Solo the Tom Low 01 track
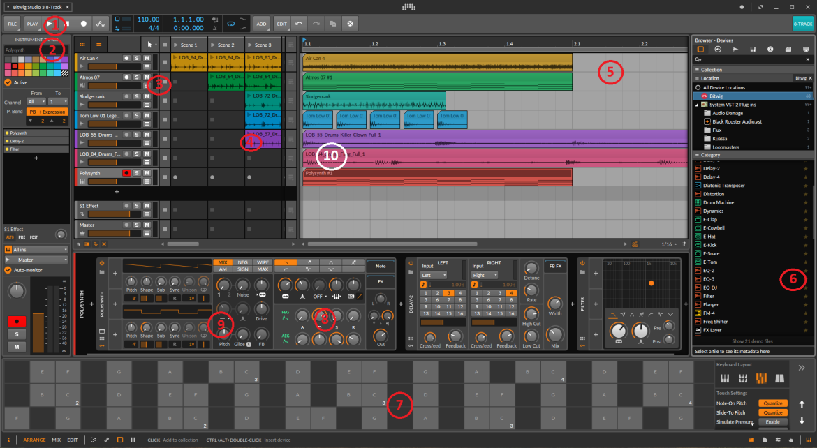Viewport: 817px width, 448px height. pyautogui.click(x=136, y=116)
